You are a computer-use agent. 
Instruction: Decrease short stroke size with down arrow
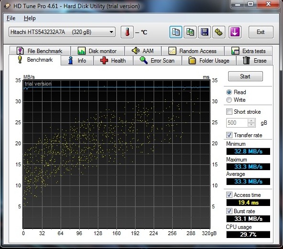click(x=251, y=125)
